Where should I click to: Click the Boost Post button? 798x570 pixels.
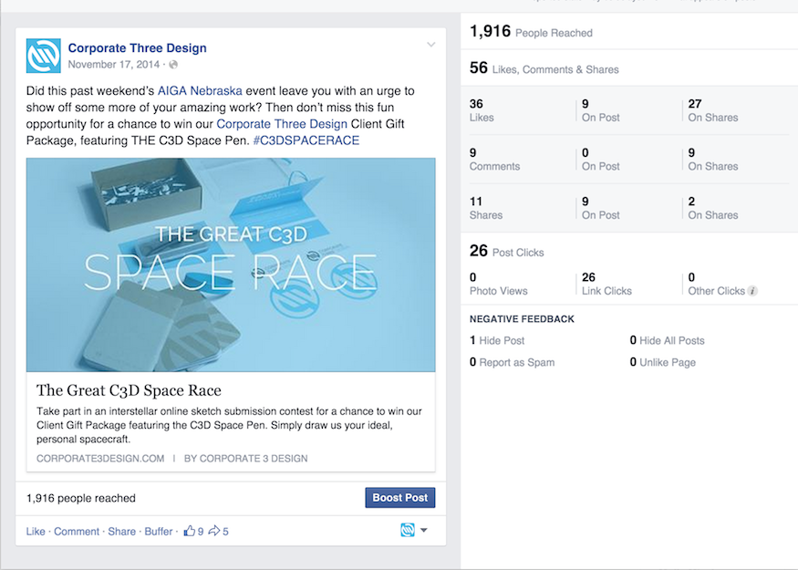tap(400, 498)
